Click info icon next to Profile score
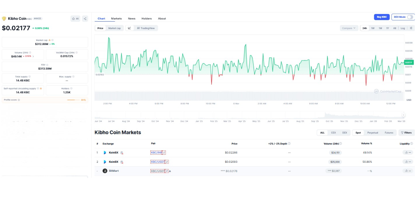 coord(19,100)
